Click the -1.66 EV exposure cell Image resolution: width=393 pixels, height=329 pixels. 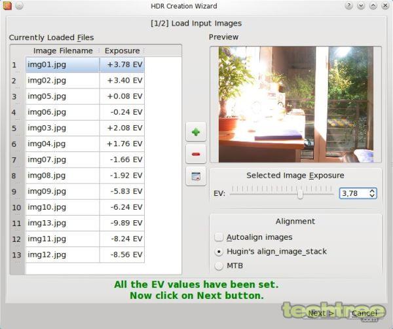[122, 160]
